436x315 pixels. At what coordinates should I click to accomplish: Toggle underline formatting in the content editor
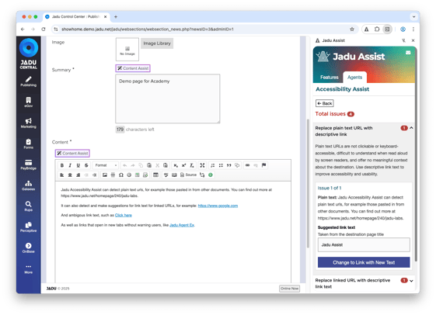pos(78,165)
